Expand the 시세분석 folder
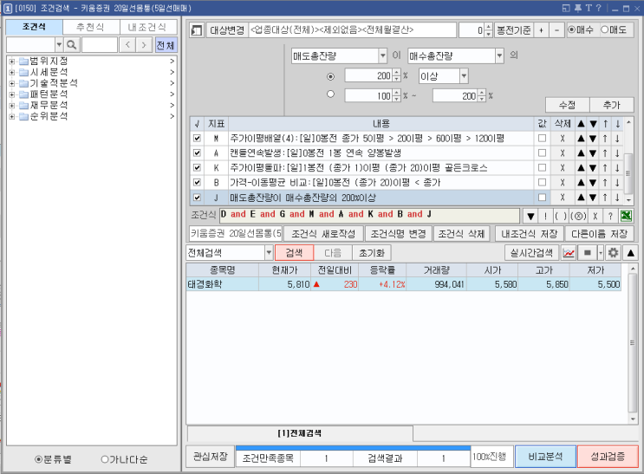 tap(12, 72)
